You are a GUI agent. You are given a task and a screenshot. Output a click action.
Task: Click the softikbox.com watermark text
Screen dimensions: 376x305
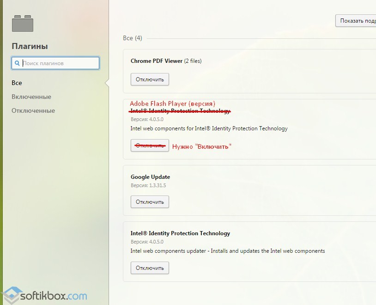tap(54, 296)
